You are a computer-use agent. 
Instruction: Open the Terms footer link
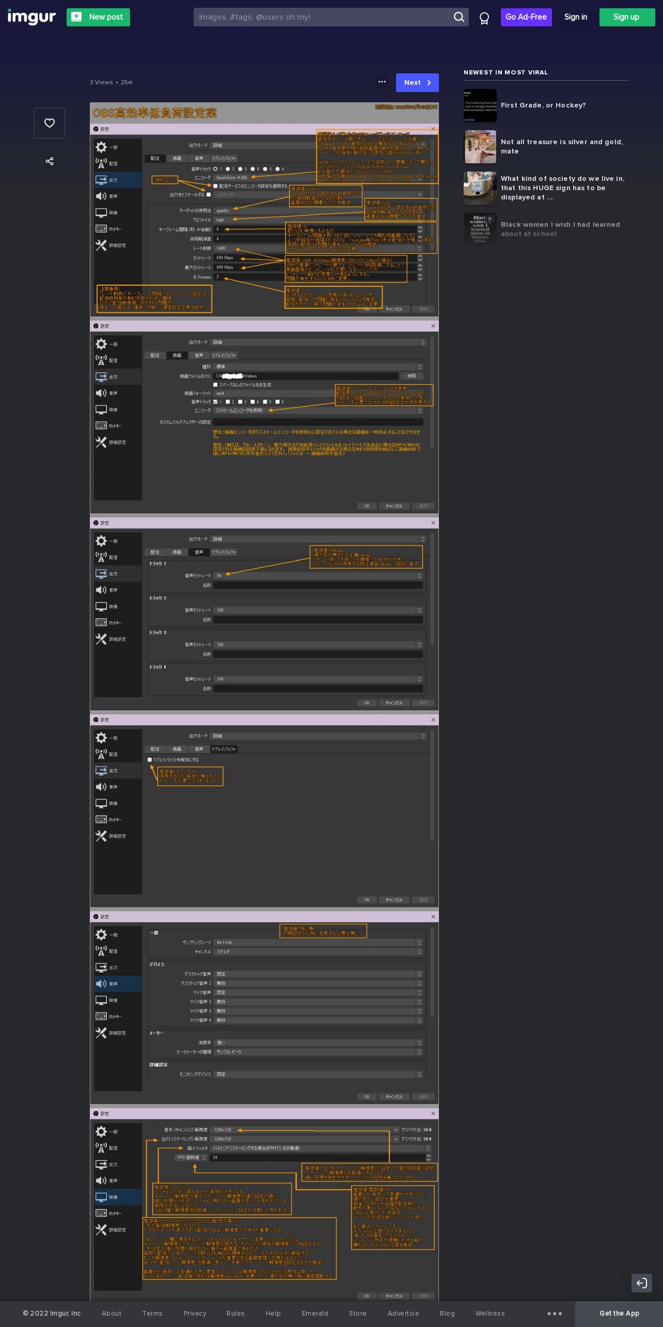click(152, 1313)
